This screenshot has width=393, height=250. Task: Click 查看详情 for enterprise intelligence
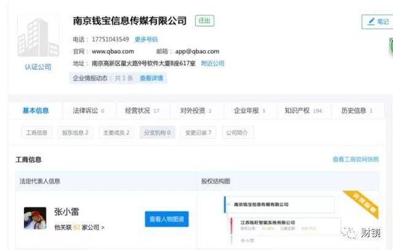tap(151, 78)
